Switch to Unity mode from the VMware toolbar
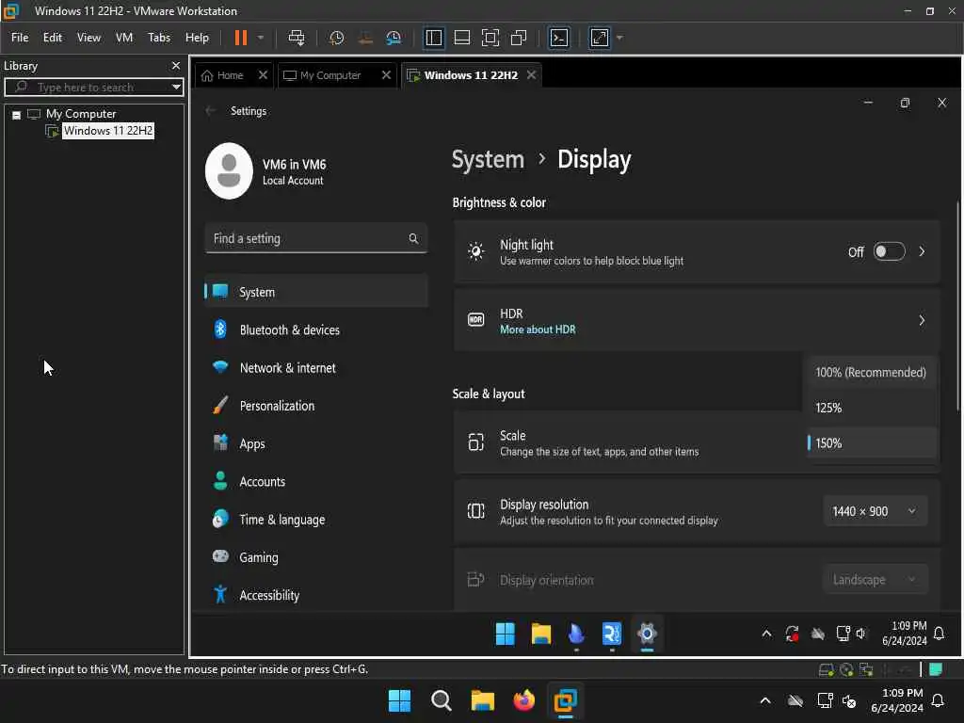 pos(519,38)
